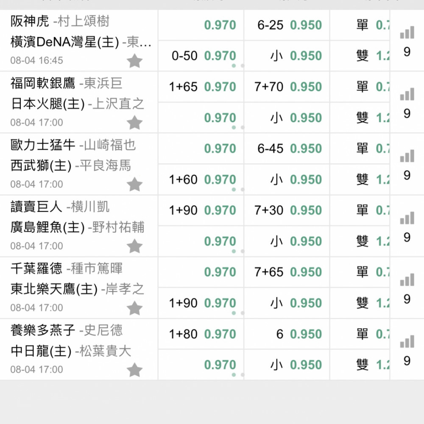Select 小 0.950 in 中日龍 game

pos(287,365)
